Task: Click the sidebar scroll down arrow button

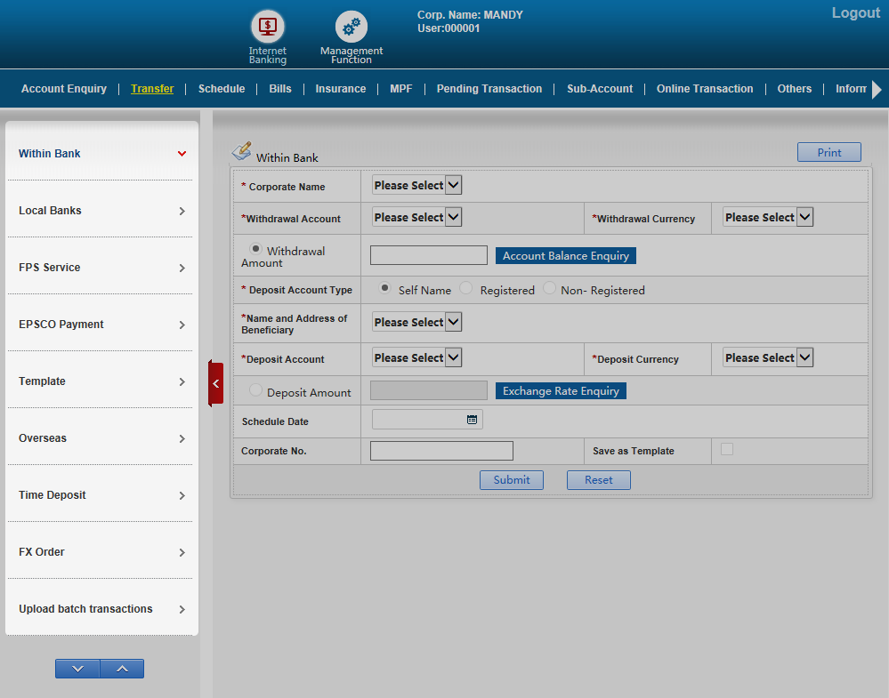Action: click(77, 669)
